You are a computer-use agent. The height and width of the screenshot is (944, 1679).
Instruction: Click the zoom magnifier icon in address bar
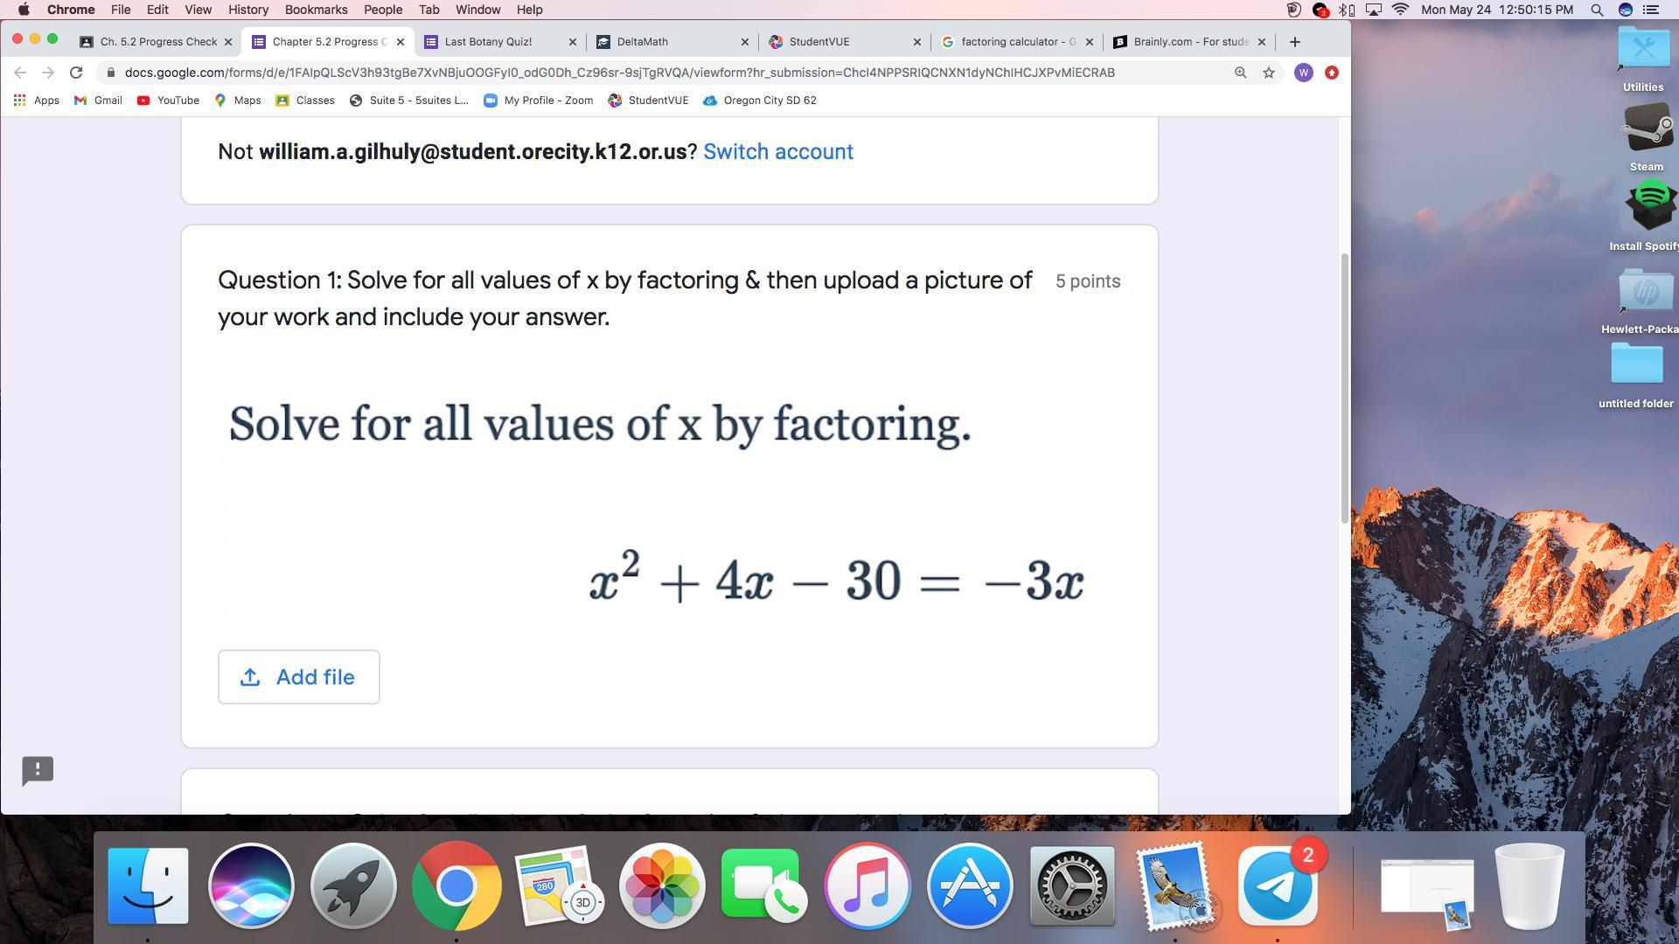point(1240,73)
